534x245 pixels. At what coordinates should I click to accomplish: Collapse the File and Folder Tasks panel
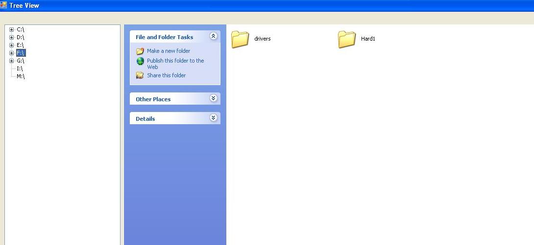click(x=214, y=36)
